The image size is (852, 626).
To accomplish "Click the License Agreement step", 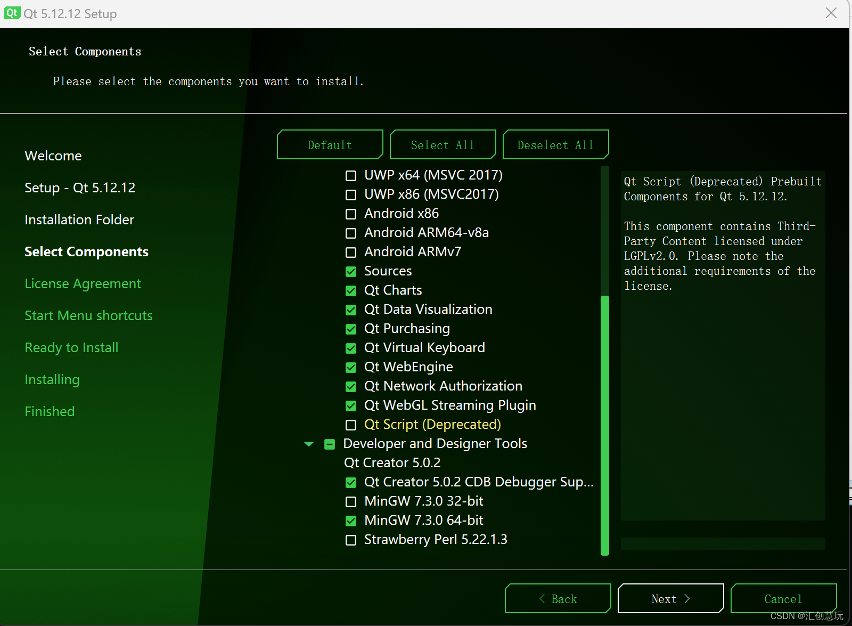I will 83,283.
